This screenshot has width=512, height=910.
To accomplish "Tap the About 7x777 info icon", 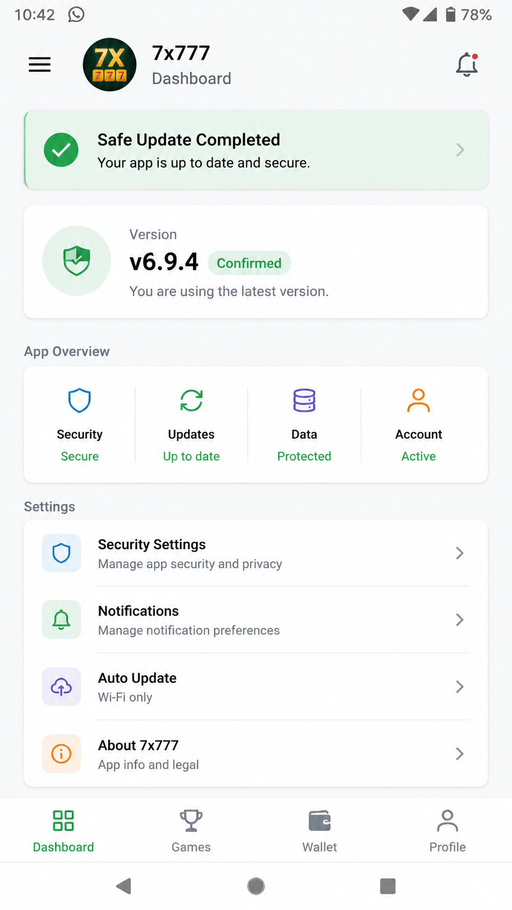I will (61, 754).
